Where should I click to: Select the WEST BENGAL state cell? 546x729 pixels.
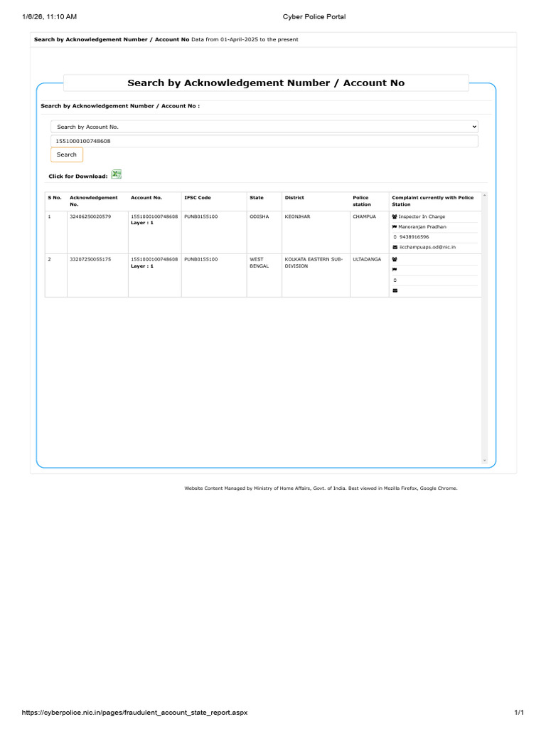[259, 263]
